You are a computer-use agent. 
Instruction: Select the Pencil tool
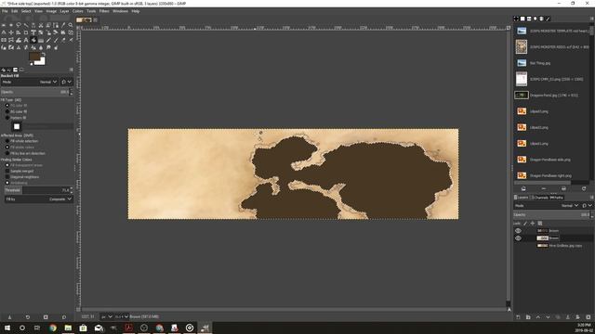click(x=48, y=40)
